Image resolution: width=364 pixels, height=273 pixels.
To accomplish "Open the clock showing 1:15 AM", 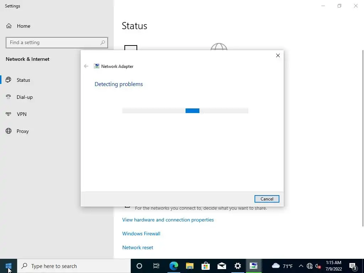I will point(333,266).
